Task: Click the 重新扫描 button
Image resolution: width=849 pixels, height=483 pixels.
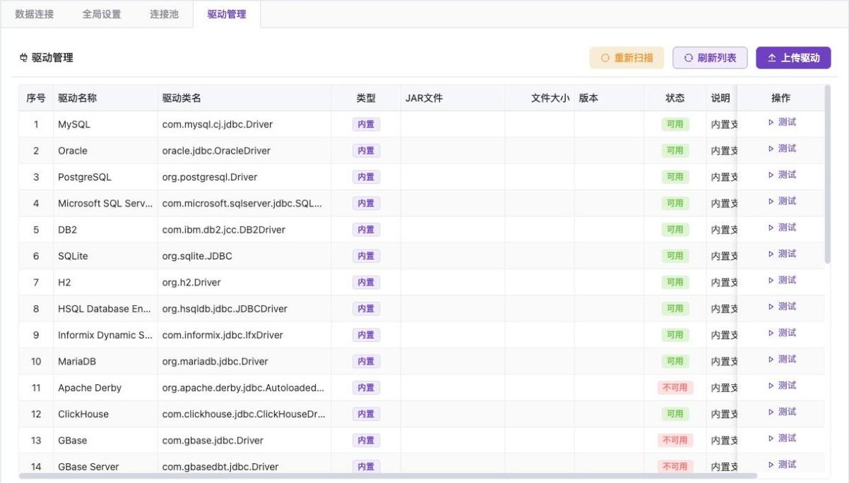Action: tap(627, 58)
